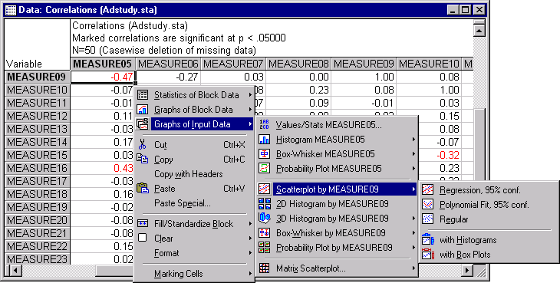Expand Histogram MEASURE05 submenu arrow
The height and width of the screenshot is (283, 560).
pos(414,139)
